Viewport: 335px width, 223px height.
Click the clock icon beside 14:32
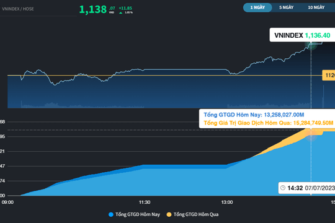point(283,188)
